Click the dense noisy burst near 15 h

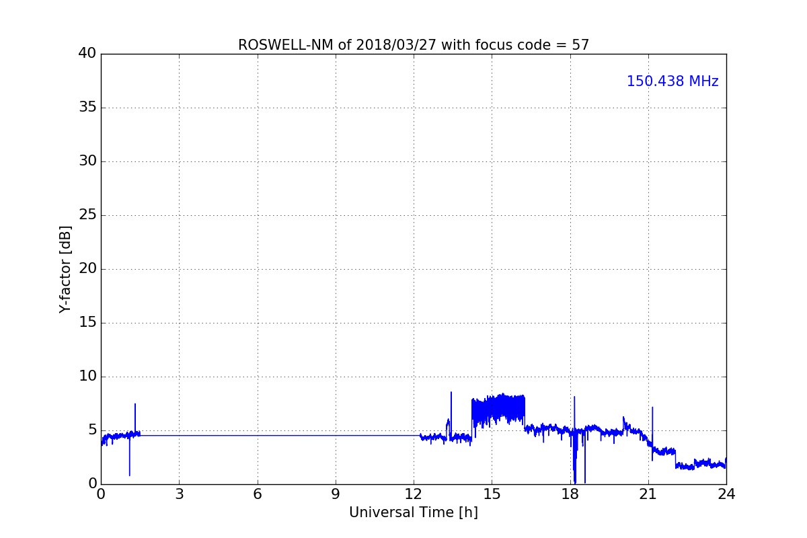pyautogui.click(x=498, y=410)
